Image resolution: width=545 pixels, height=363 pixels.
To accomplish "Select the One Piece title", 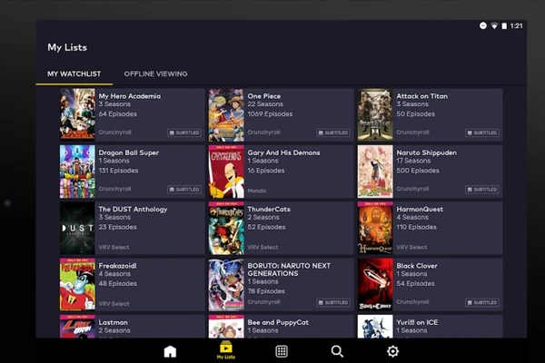I will (263, 96).
